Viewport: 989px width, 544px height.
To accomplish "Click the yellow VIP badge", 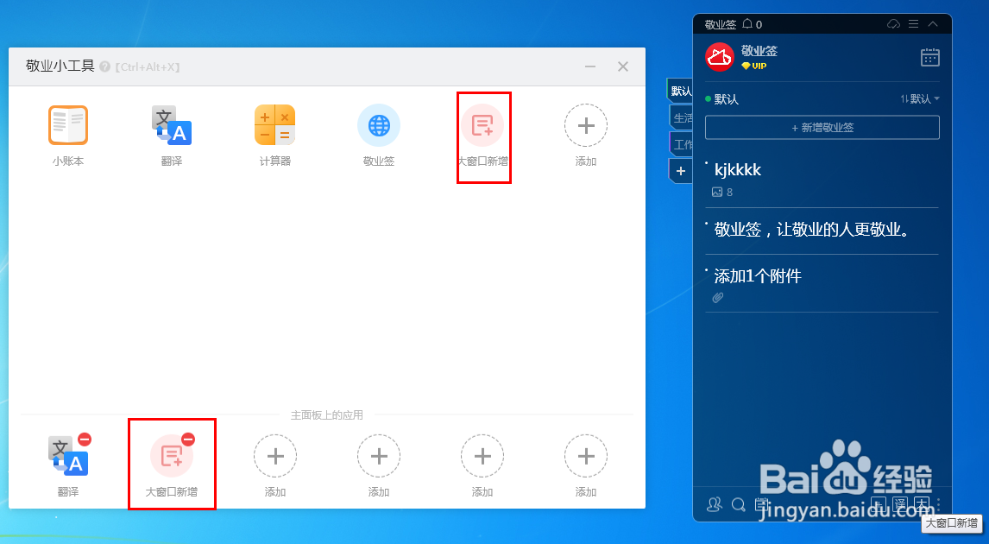I will [753, 66].
